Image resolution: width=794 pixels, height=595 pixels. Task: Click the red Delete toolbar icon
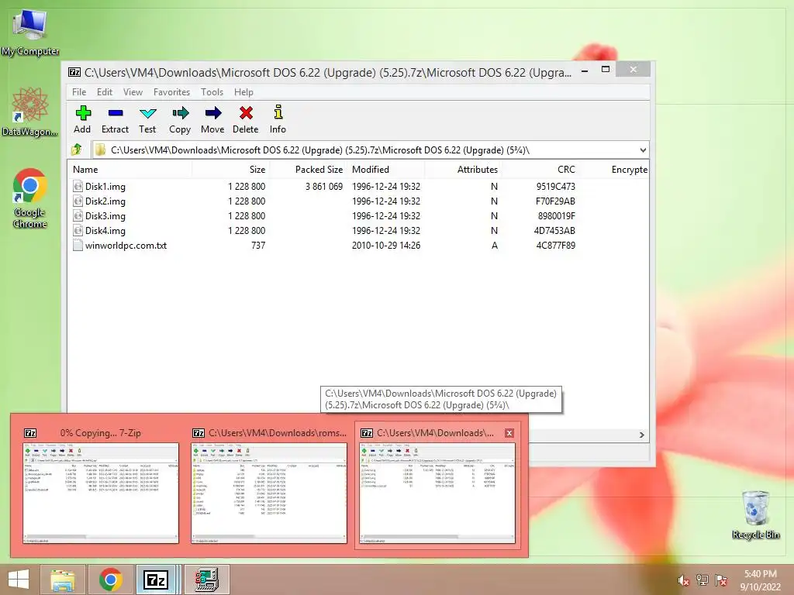point(246,113)
